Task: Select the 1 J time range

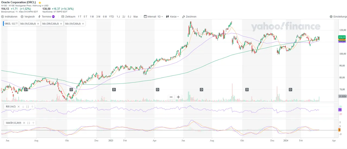Action: pyautogui.click(x=118, y=16)
